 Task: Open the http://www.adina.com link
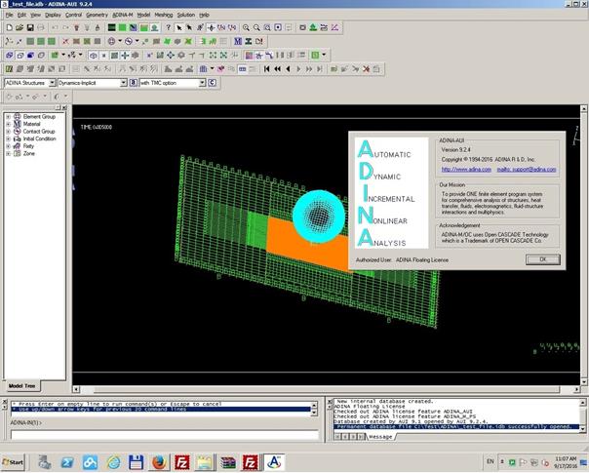466,170
